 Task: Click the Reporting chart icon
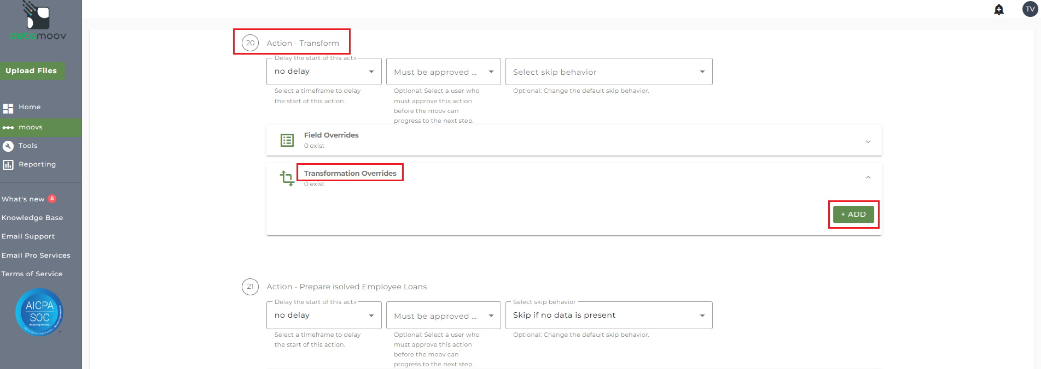8,164
